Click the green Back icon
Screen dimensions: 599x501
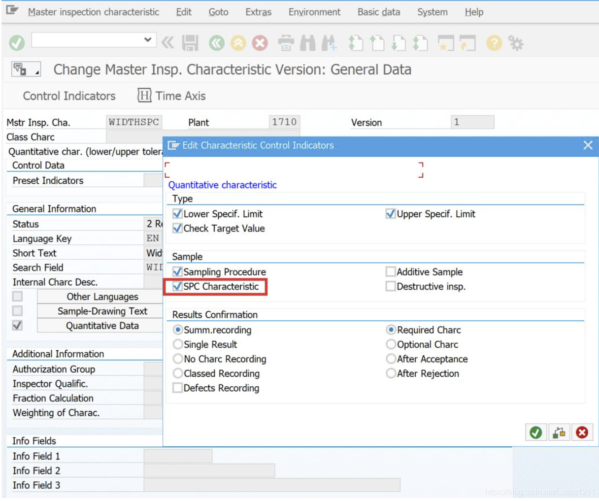pos(217,43)
